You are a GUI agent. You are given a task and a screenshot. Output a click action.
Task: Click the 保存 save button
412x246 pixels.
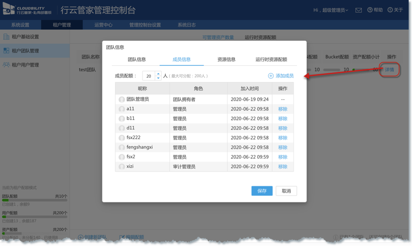pyautogui.click(x=262, y=191)
